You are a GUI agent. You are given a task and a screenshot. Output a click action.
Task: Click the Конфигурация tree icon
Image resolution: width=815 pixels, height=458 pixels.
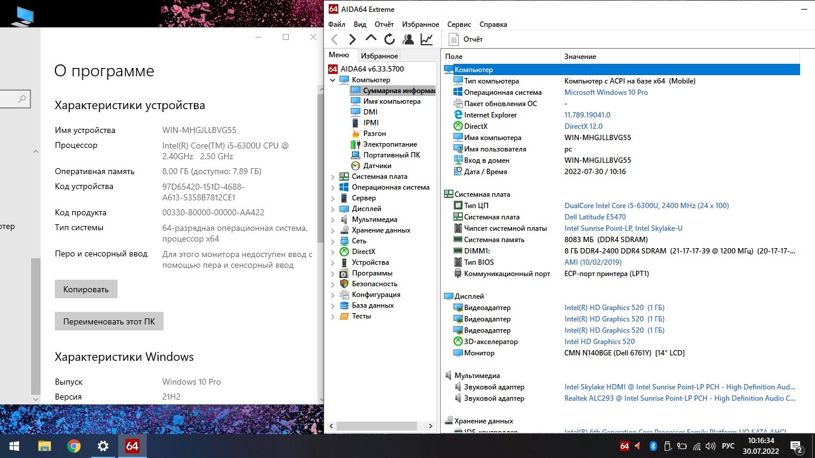tap(344, 295)
